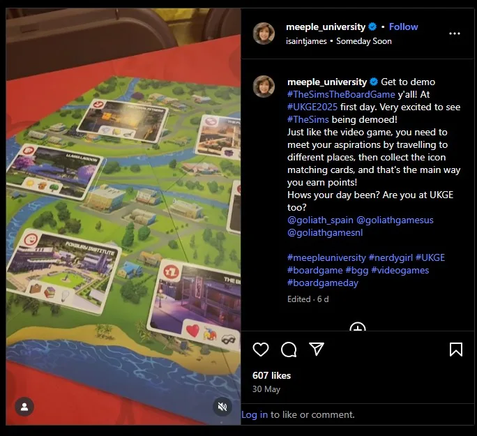
Task: Visit the @goliathgamesus profile
Action: click(x=395, y=220)
